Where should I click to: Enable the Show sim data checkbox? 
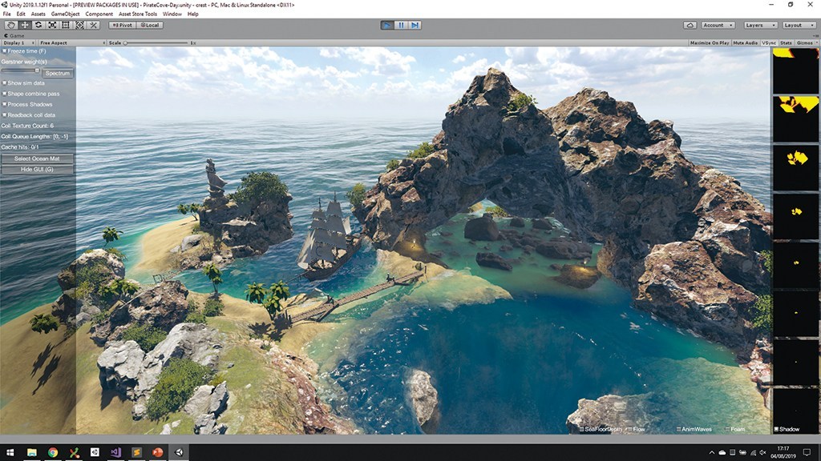pyautogui.click(x=4, y=83)
